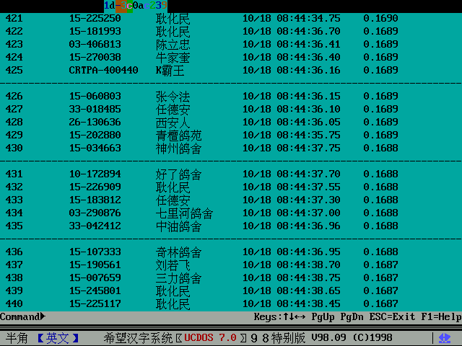
Task: Click ID 15-007659 in row 438
Action: (95, 278)
